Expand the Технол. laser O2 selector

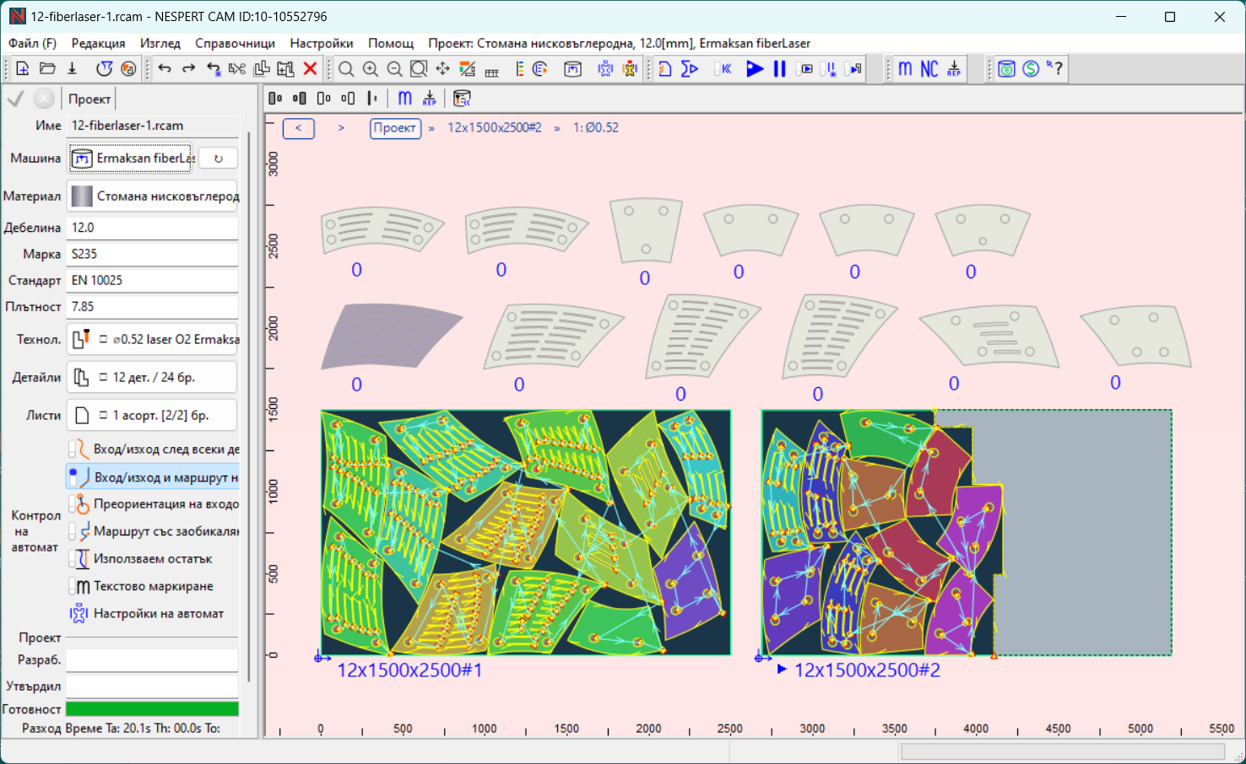click(x=153, y=340)
